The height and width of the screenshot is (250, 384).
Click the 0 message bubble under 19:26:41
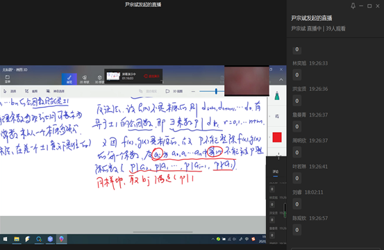coord(297,178)
